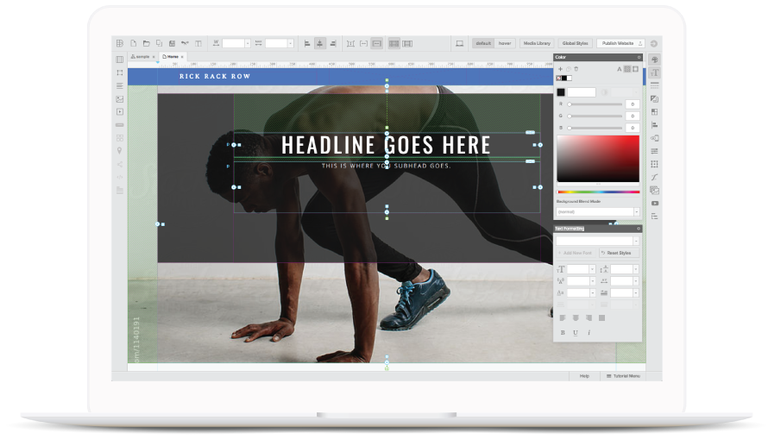The image size is (768, 446).
Task: Click the hex color input field
Action: click(581, 92)
